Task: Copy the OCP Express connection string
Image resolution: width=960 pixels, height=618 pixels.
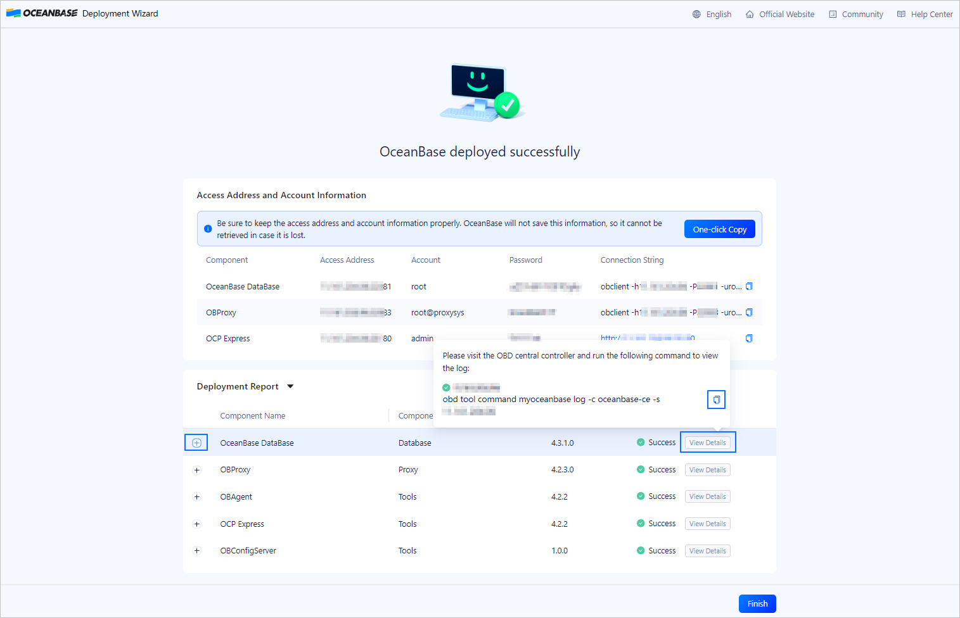Action: [749, 338]
